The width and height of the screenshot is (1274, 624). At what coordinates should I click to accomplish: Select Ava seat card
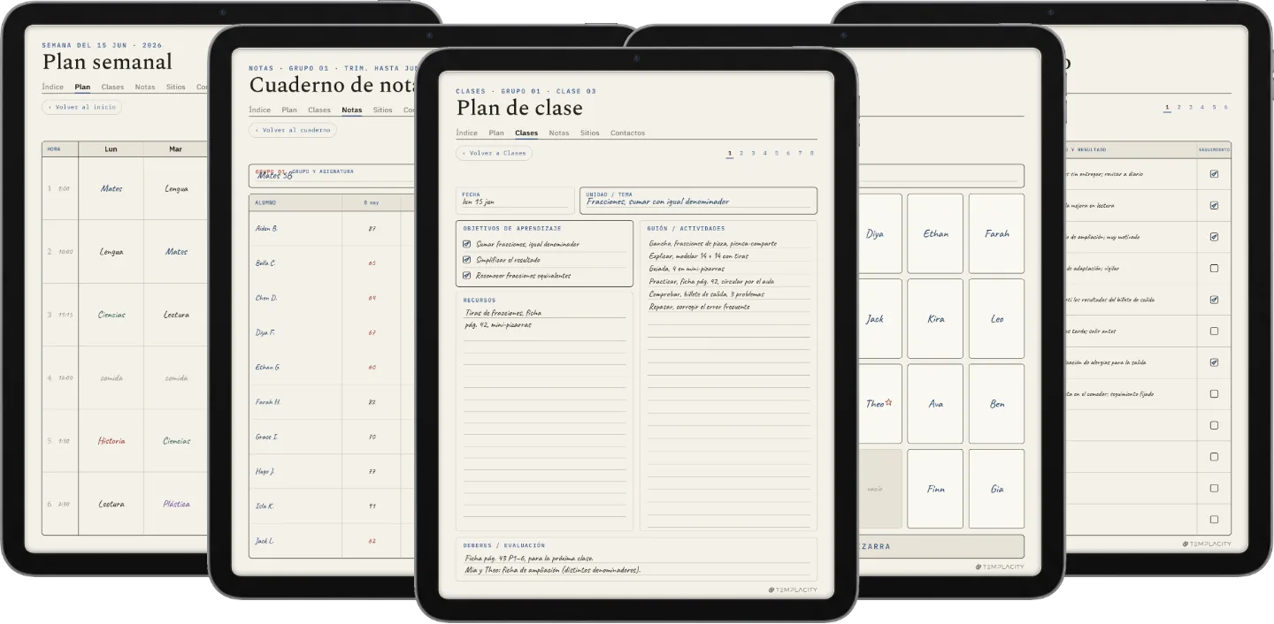[x=935, y=404]
